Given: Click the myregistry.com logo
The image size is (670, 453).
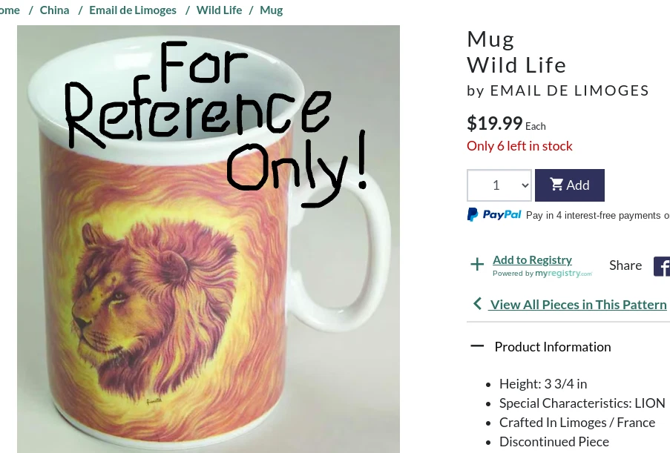Looking at the screenshot, I should coord(564,274).
